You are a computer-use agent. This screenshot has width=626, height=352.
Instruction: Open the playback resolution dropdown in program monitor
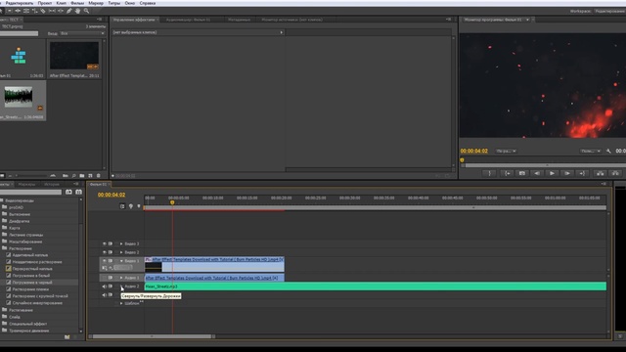click(591, 151)
